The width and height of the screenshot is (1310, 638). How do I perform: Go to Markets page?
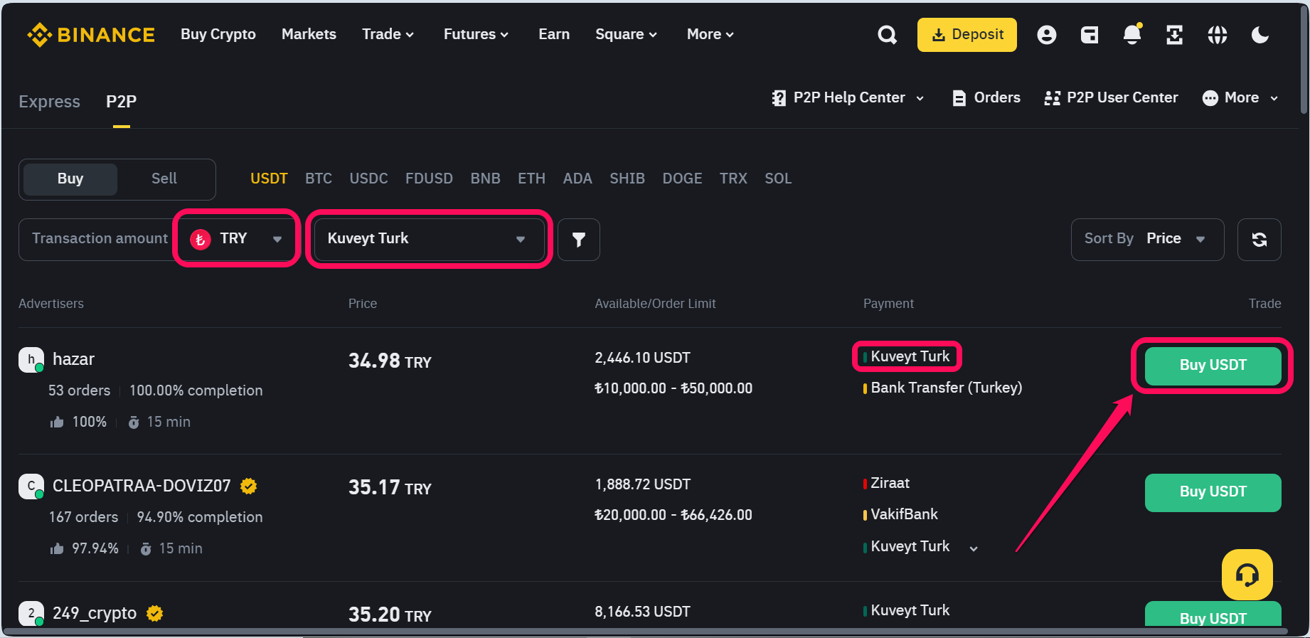point(309,34)
